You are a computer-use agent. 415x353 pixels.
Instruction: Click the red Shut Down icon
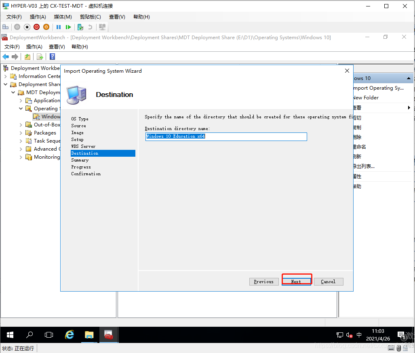click(x=36, y=27)
